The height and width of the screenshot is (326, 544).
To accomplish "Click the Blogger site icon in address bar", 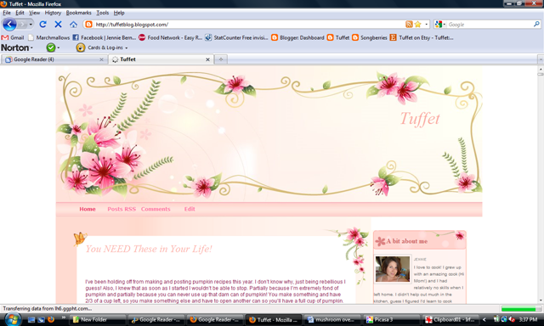I will [88, 25].
